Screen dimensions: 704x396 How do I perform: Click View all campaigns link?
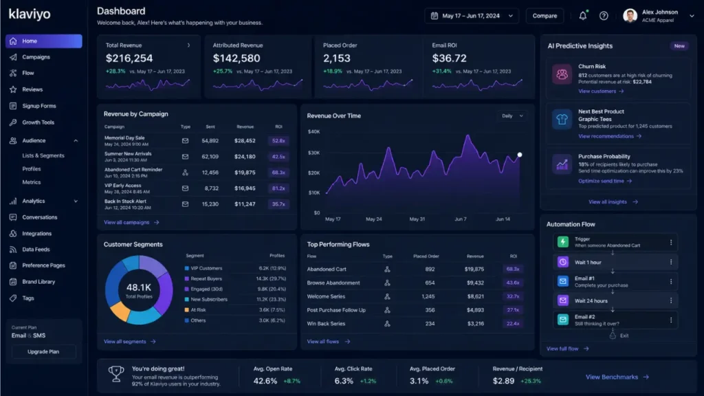[x=131, y=222]
